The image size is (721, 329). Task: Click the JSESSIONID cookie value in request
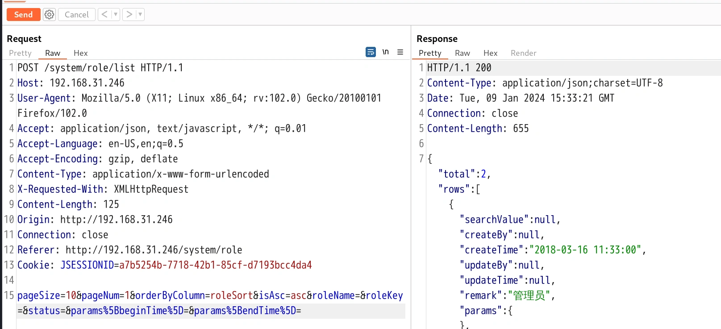215,265
